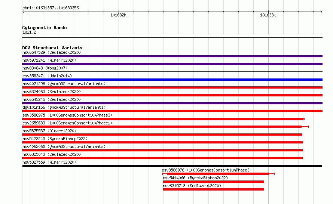Screen dimensions: 333x204
Task: Open the nsv5423245 (ByrskaBishop2022) label
Action: point(55,139)
